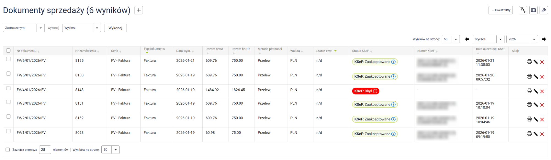Click the plus icon to add document
The image size is (551, 160).
tap(139, 10)
